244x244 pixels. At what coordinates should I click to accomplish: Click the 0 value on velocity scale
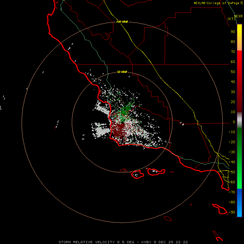(234, 122)
